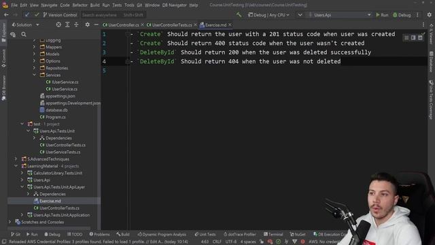Click the back navigation arrow
Image resolution: width=435 pixels, height=245 pixels.
(6, 15)
